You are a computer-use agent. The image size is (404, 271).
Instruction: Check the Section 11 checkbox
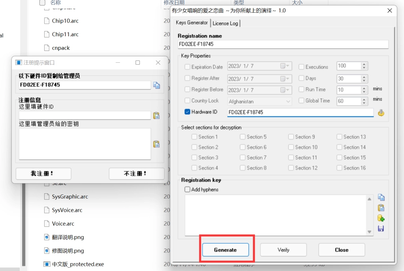[291, 157]
